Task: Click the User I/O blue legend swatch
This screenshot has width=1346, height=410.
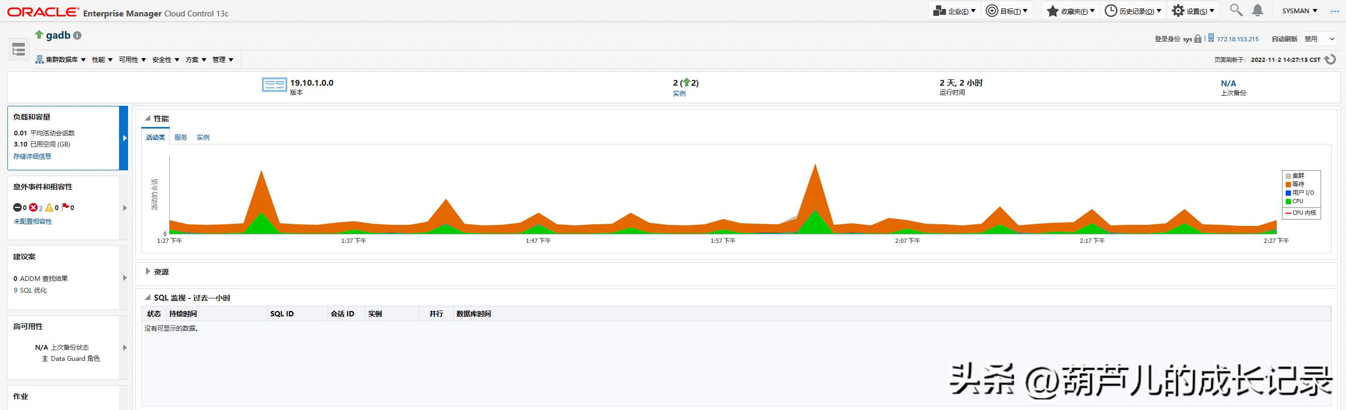Action: click(1288, 193)
